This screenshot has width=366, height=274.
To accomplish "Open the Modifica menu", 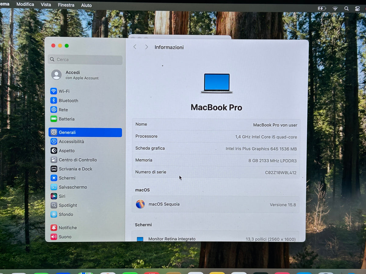I will [x=25, y=4].
